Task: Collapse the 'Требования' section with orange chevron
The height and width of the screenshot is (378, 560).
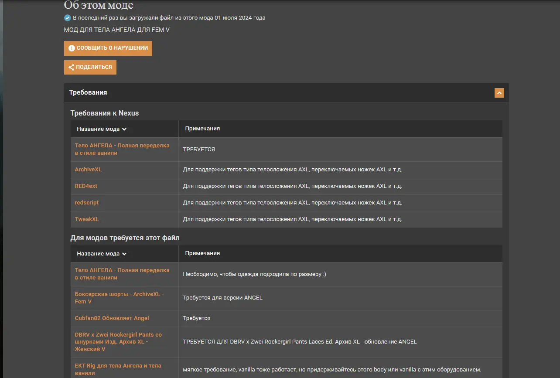Action: (499, 93)
